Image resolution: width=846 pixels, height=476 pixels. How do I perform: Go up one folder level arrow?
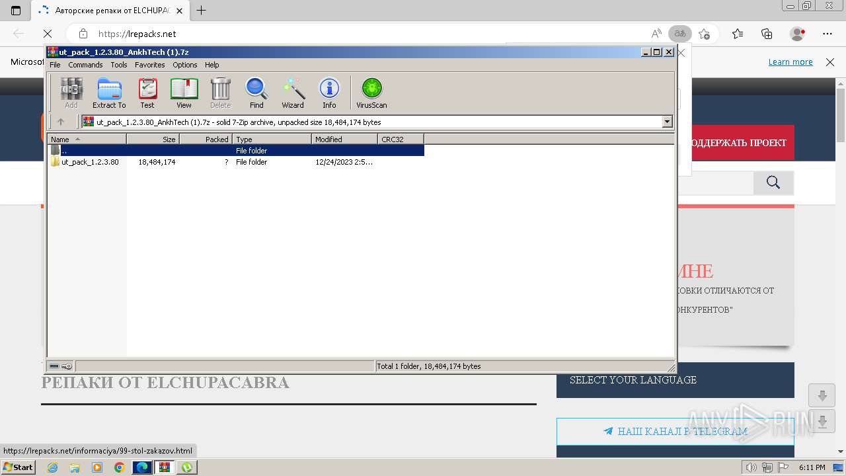(61, 122)
